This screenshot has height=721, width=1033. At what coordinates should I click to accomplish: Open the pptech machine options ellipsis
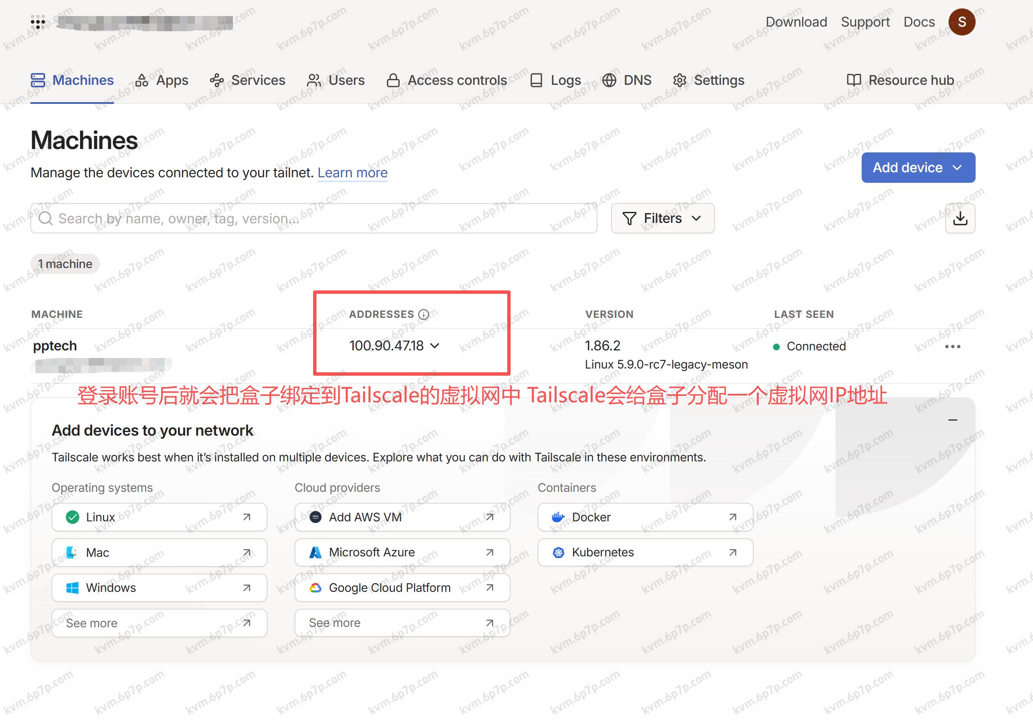(x=952, y=347)
